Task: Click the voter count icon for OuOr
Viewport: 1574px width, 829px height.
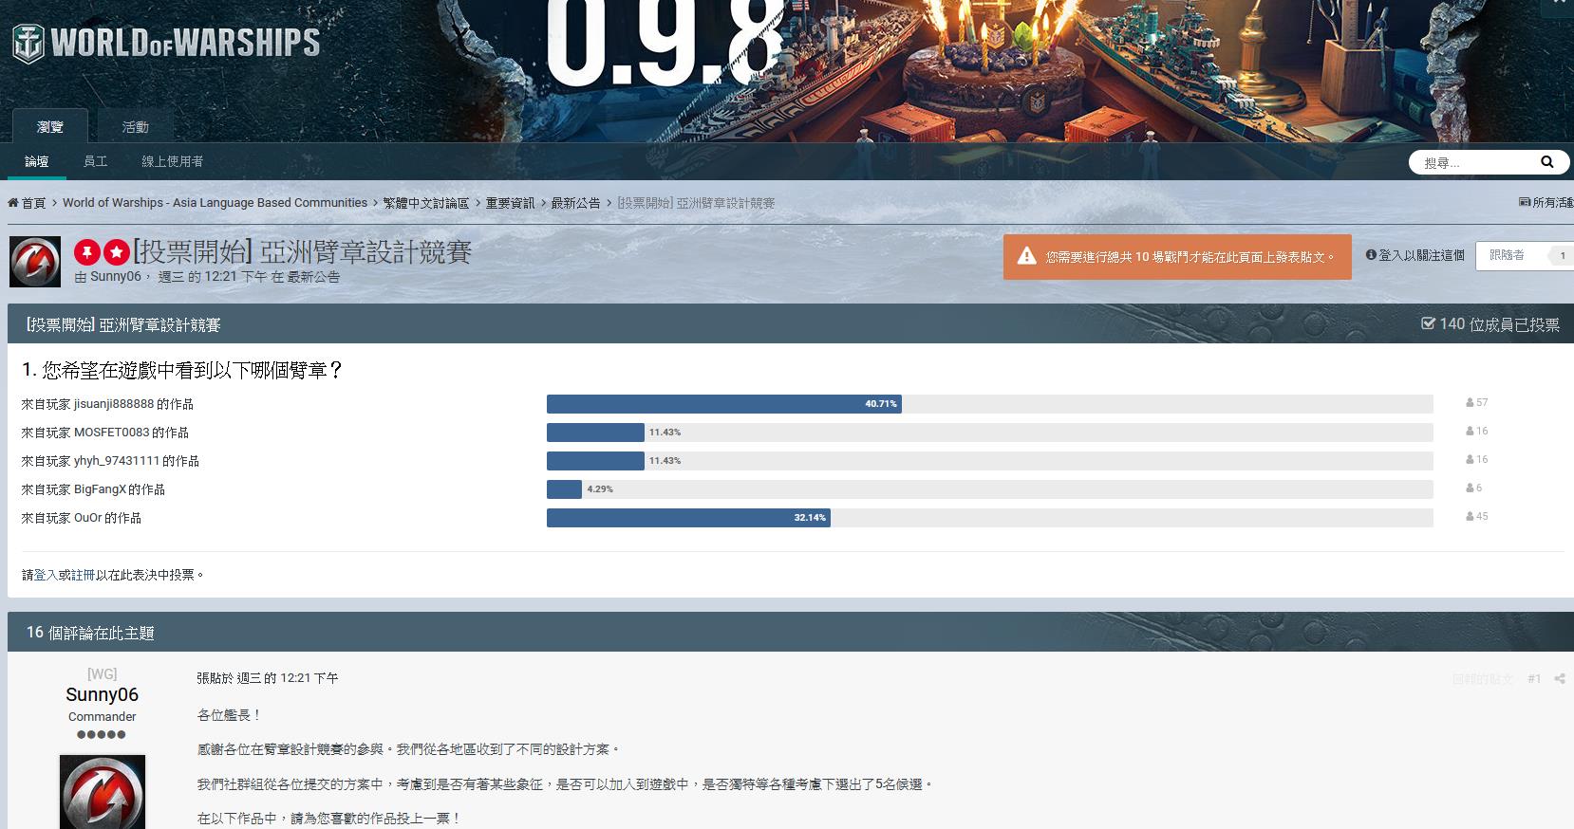Action: coord(1470,517)
